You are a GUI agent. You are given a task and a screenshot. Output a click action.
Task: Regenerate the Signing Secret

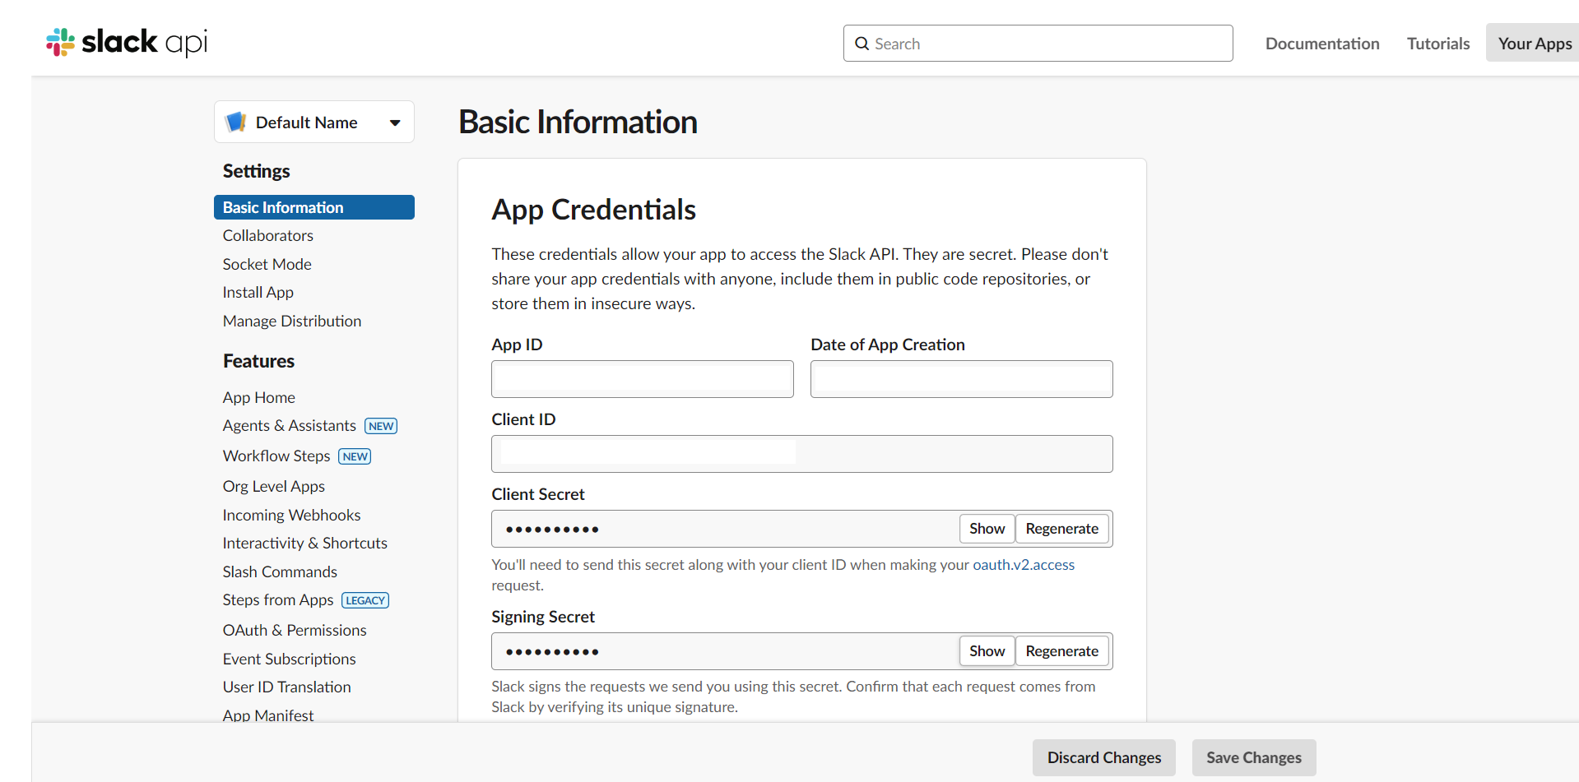click(x=1061, y=650)
